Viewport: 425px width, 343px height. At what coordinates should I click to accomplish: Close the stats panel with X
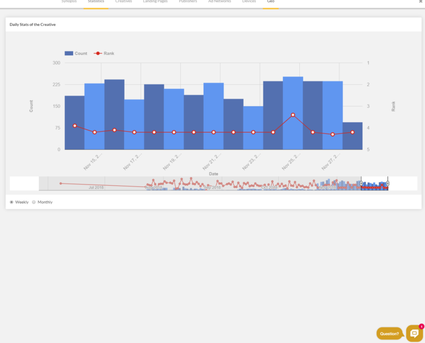[x=420, y=2]
